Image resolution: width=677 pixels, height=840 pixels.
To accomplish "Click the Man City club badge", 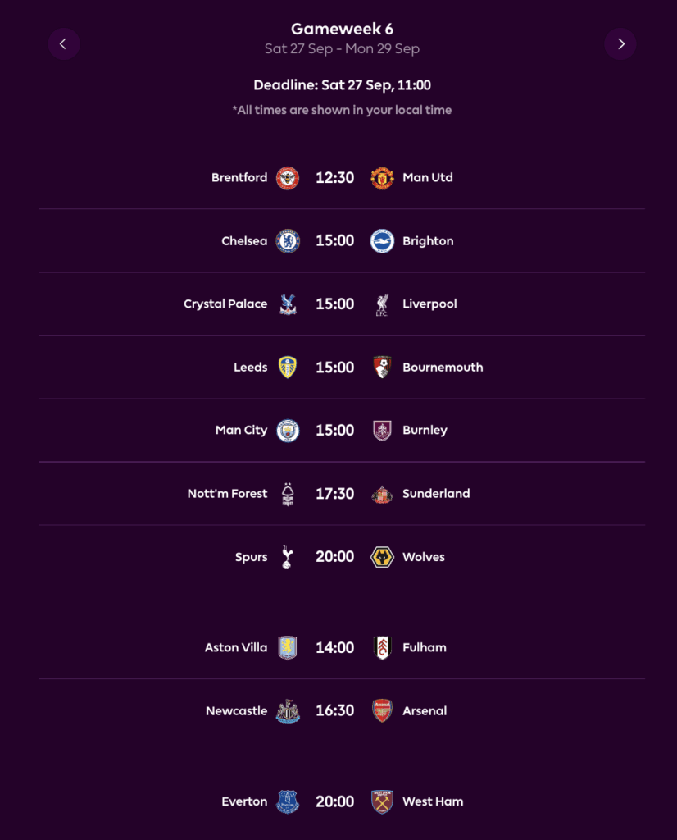I will (x=286, y=430).
